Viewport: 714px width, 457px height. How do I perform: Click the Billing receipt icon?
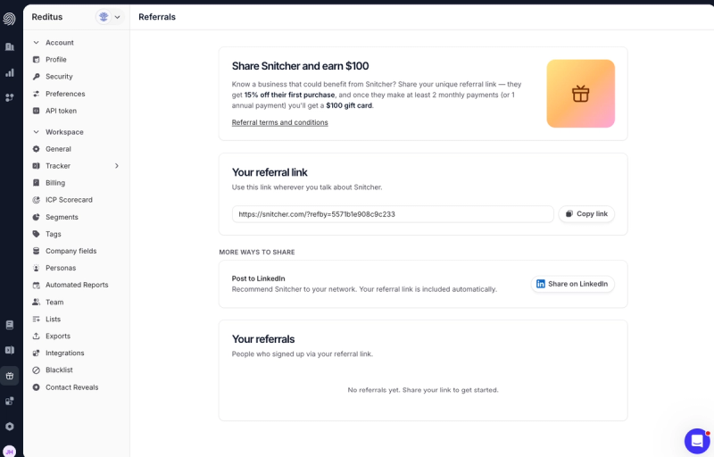37,182
